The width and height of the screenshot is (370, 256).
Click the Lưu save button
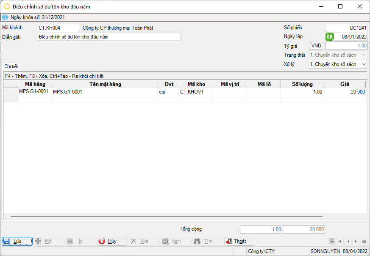tap(17, 241)
